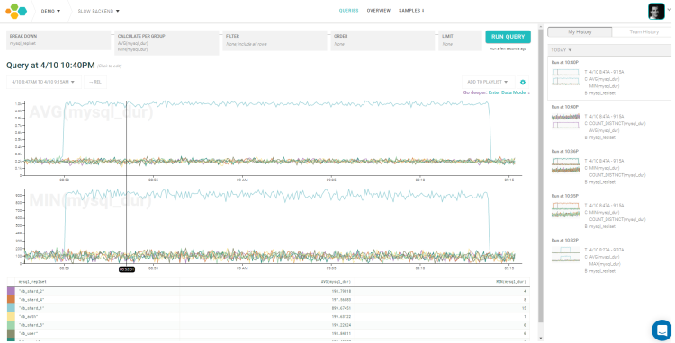Select the "db_shard_4" row label
675x343 pixels.
point(31,300)
